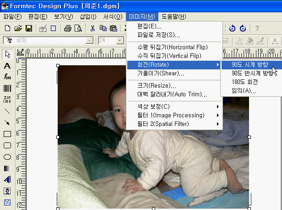Click the character spacing A icon
Image resolution: width=282 pixels, height=210 pixels.
point(275,41)
